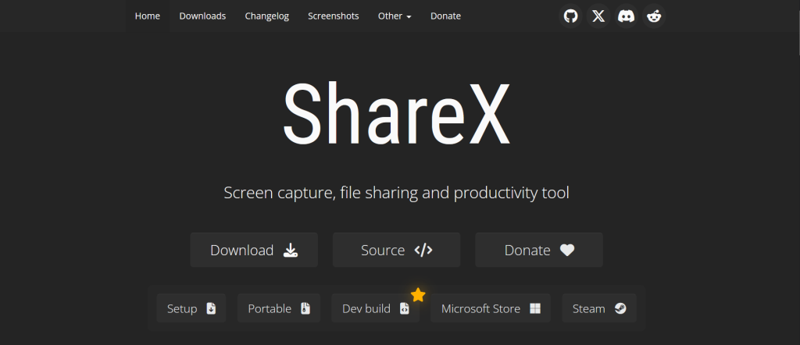The height and width of the screenshot is (345, 800).
Task: Open the Screenshots page
Action: [333, 16]
